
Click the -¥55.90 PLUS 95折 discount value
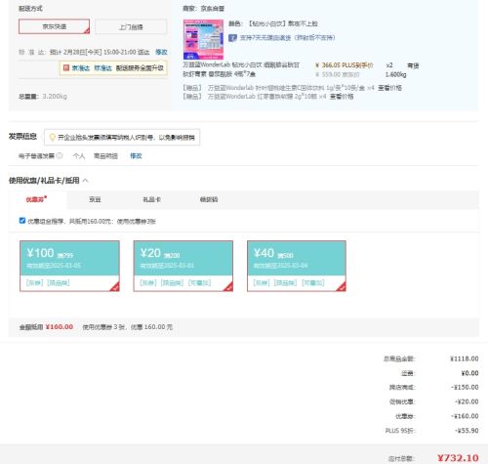tap(467, 431)
